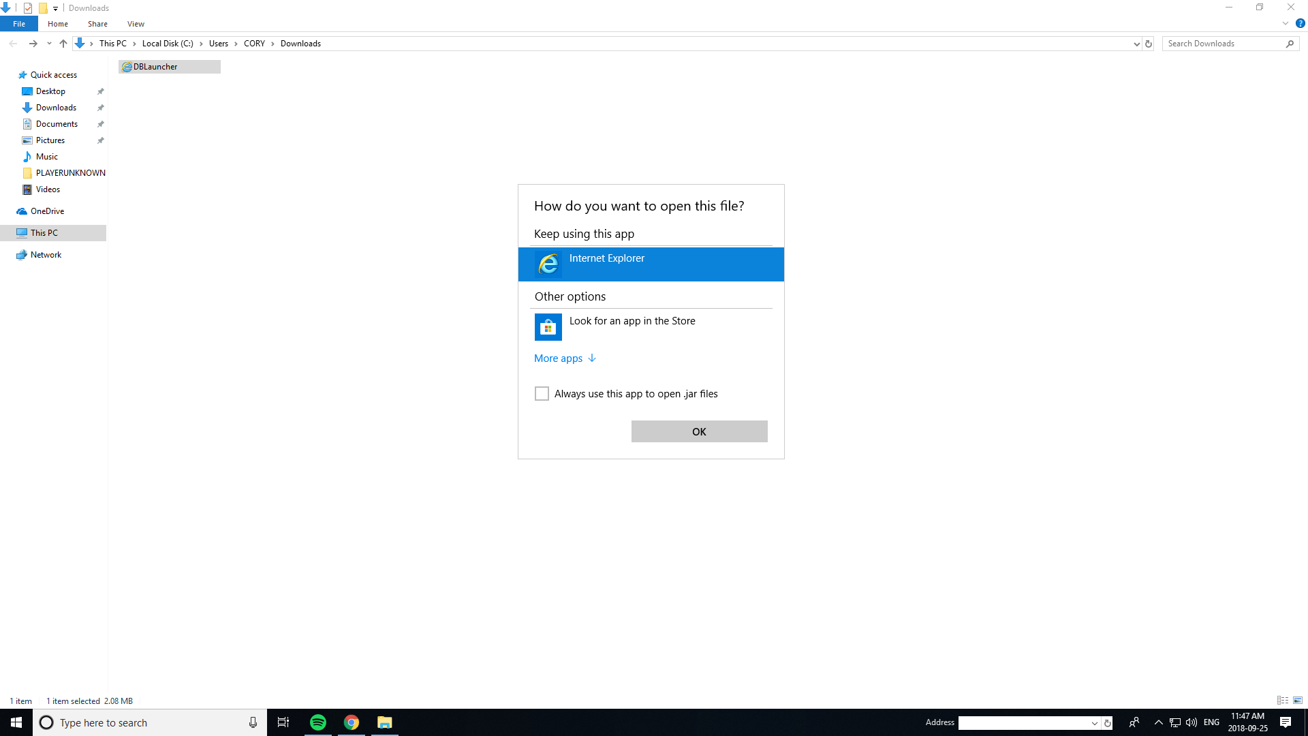Click the Windows Start button
The width and height of the screenshot is (1308, 736).
16,722
